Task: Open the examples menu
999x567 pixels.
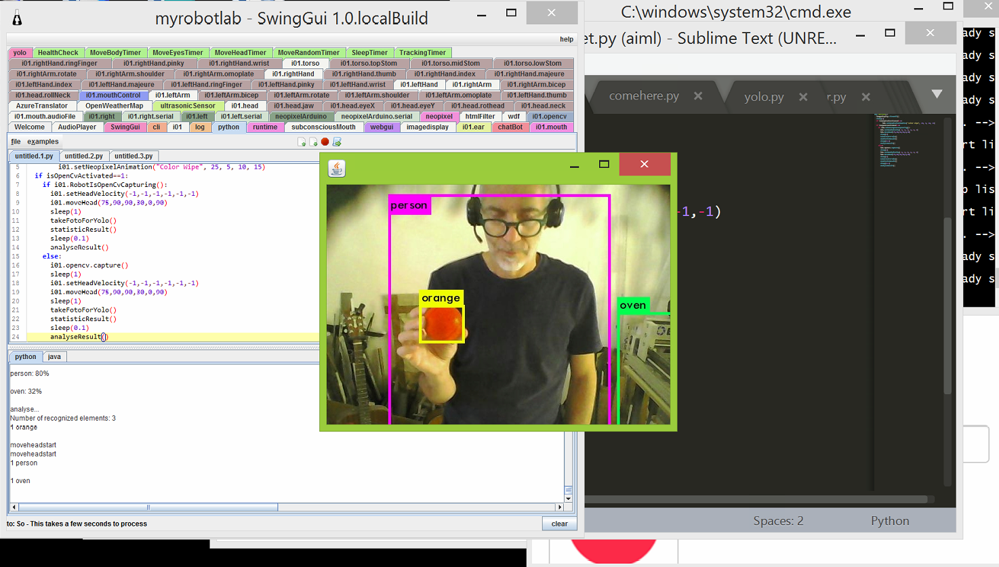Action: [43, 142]
